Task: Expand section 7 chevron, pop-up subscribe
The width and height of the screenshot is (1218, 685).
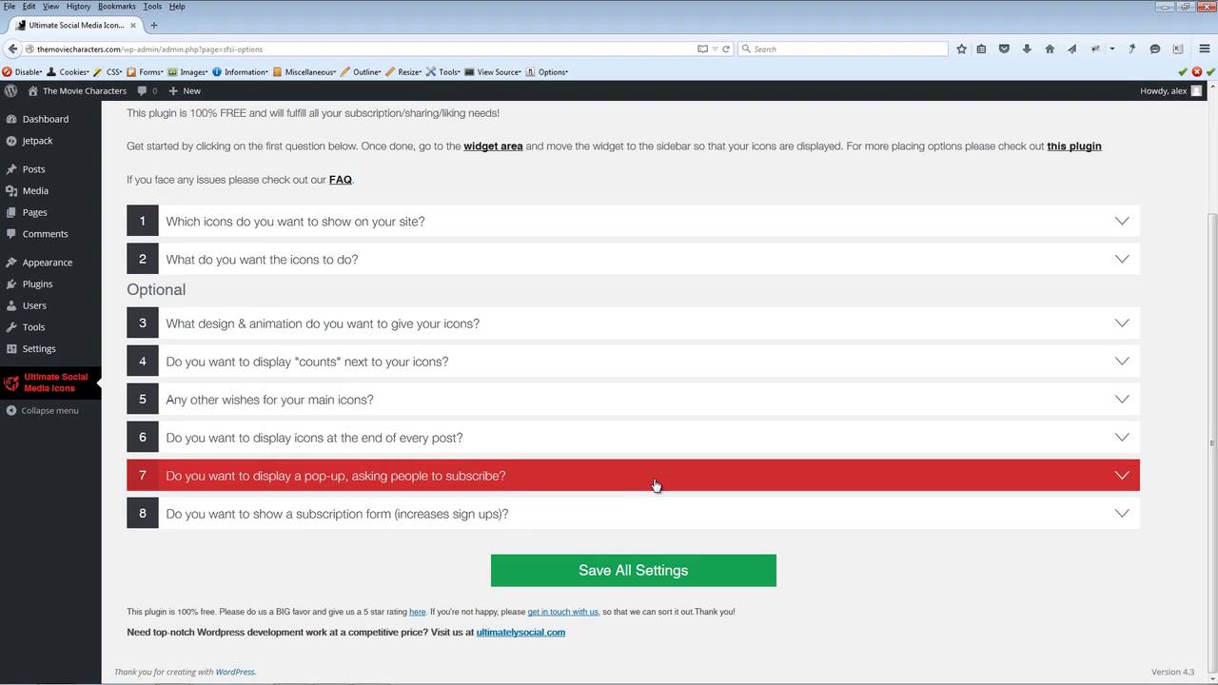Action: 1122,476
